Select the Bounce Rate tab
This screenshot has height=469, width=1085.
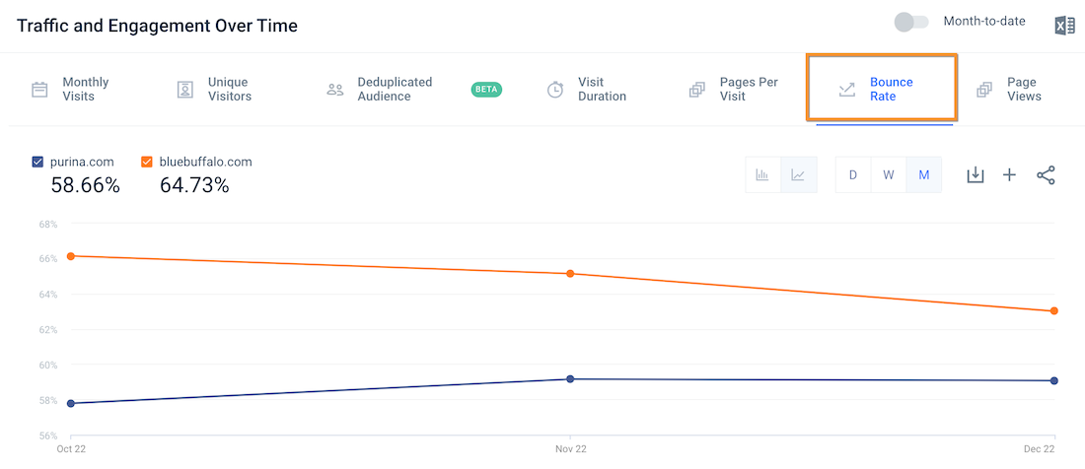click(891, 90)
